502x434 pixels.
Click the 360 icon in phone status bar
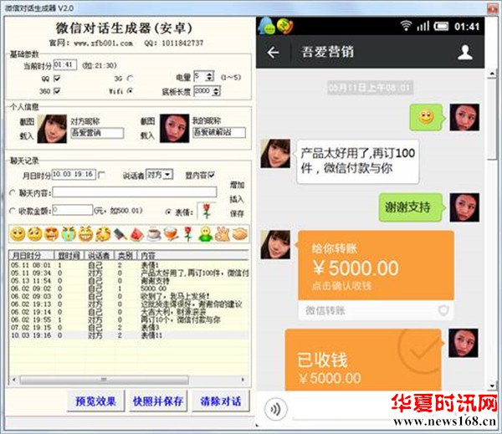coord(285,26)
